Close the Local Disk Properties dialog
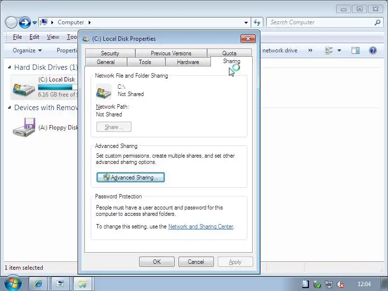Screen dimensions: 388x291 tap(248, 38)
